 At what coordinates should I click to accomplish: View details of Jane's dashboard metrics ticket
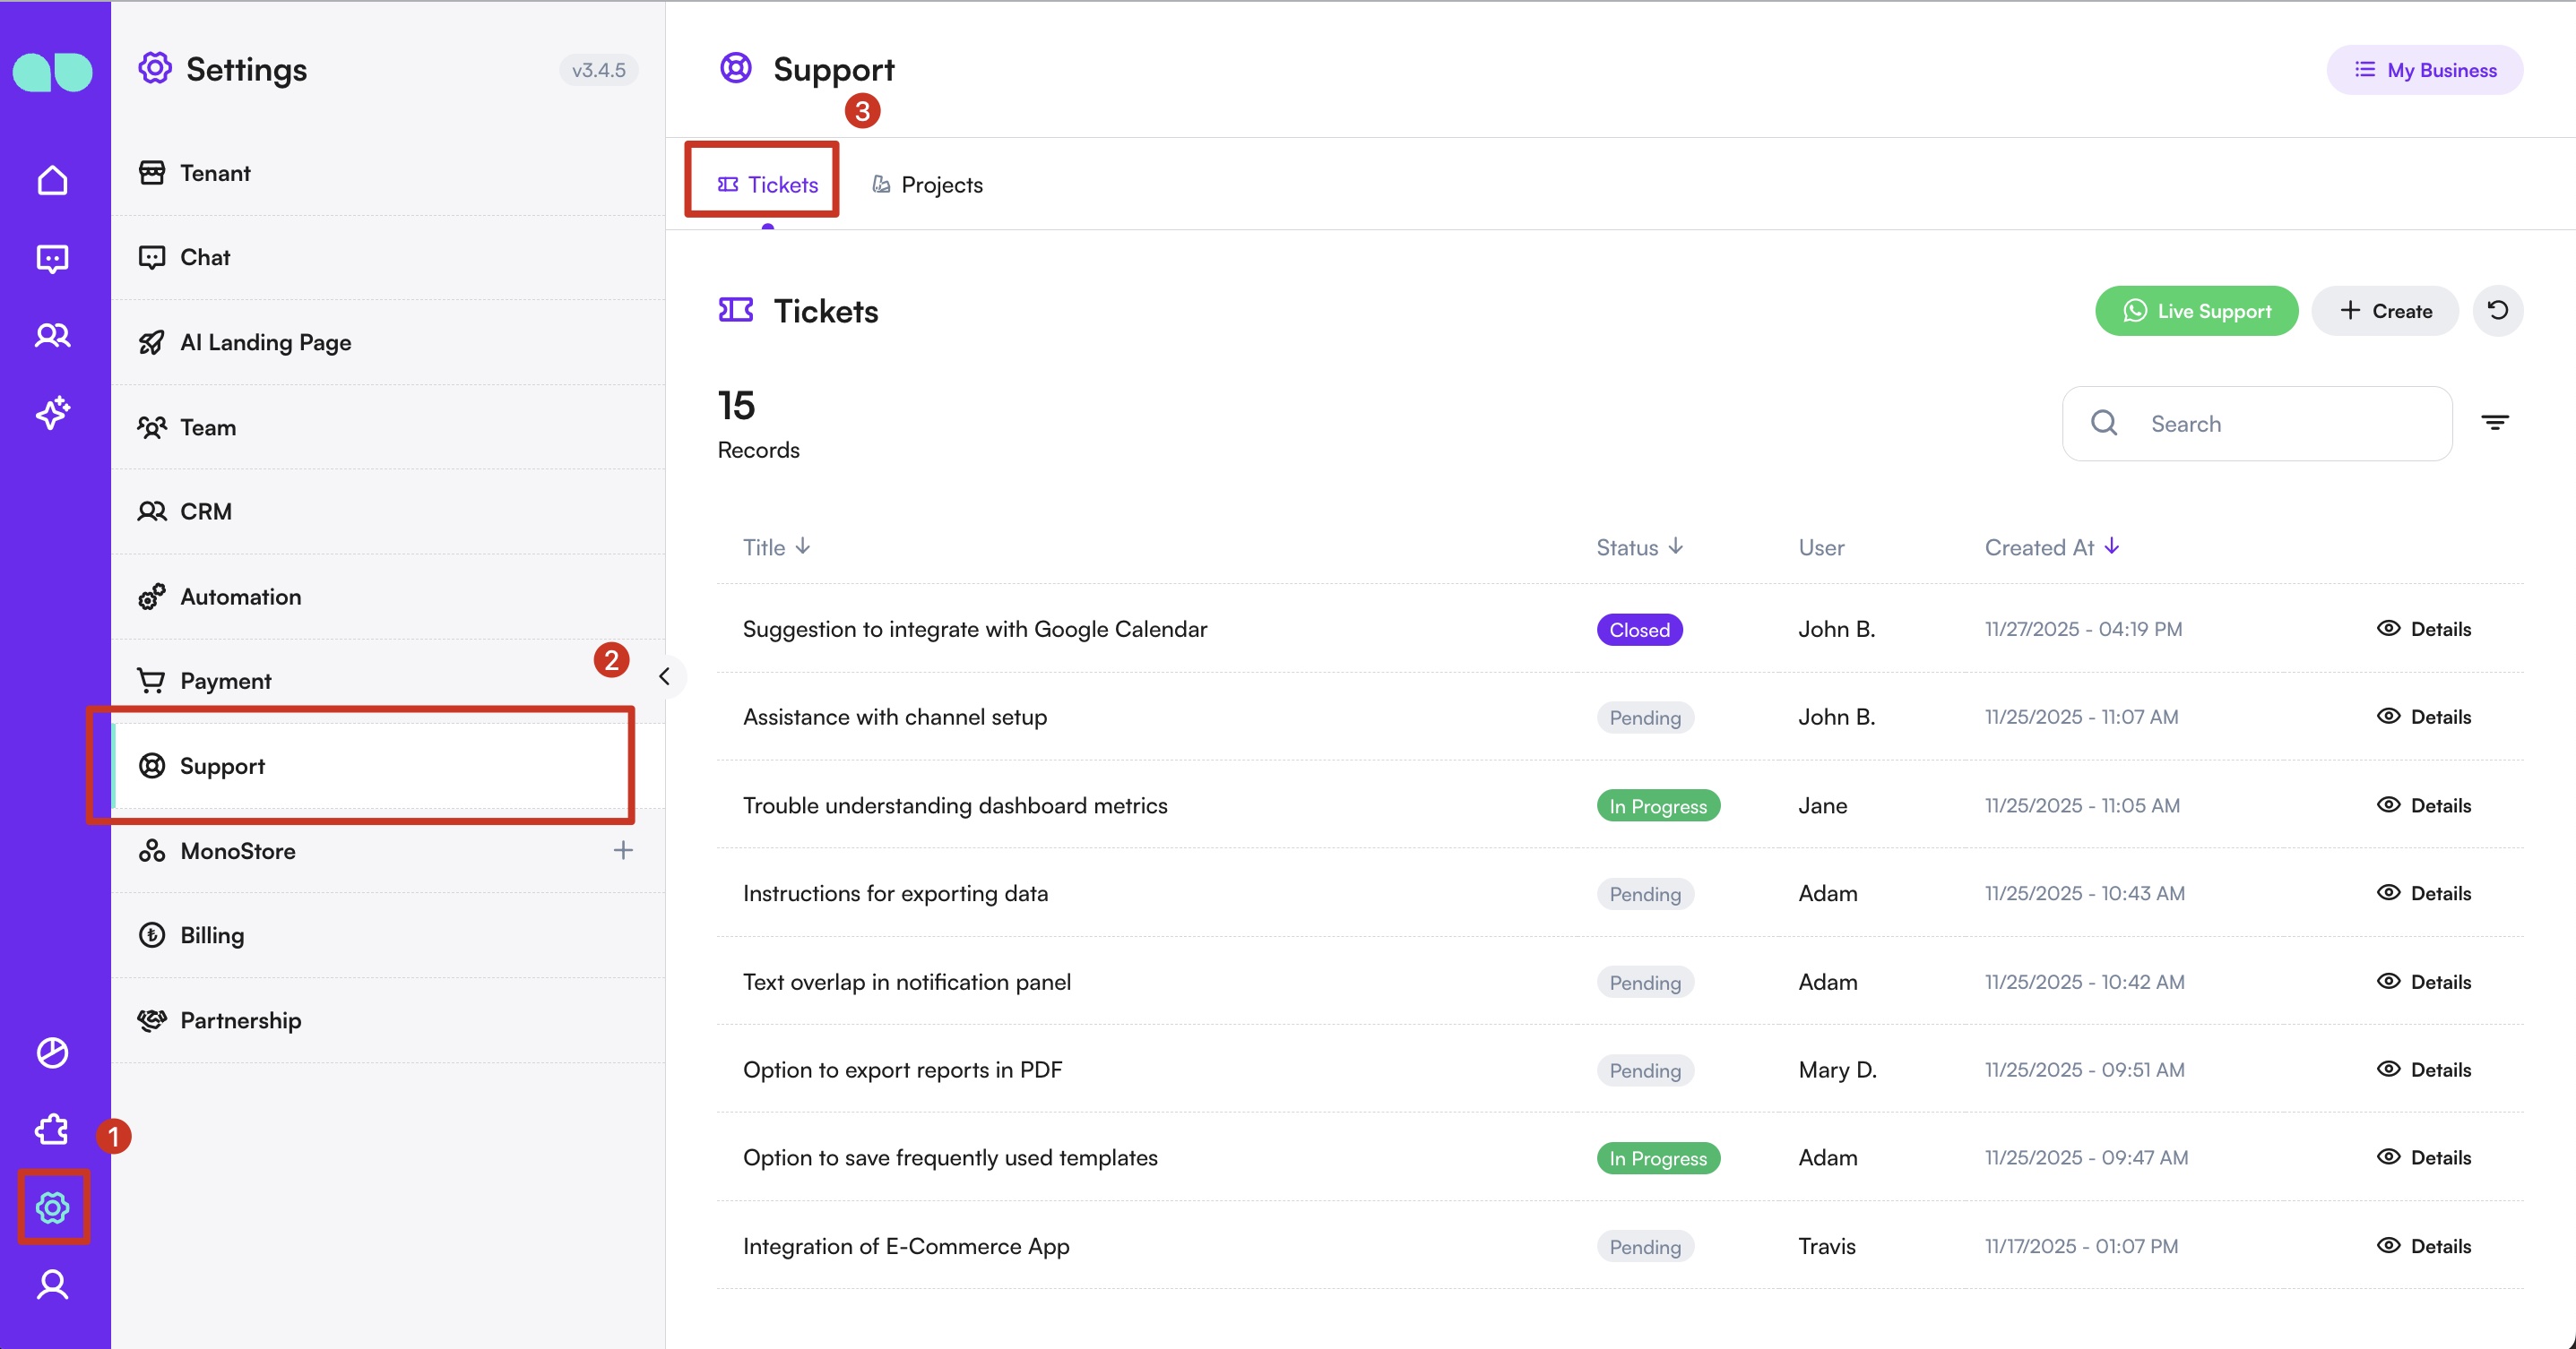coord(2423,805)
